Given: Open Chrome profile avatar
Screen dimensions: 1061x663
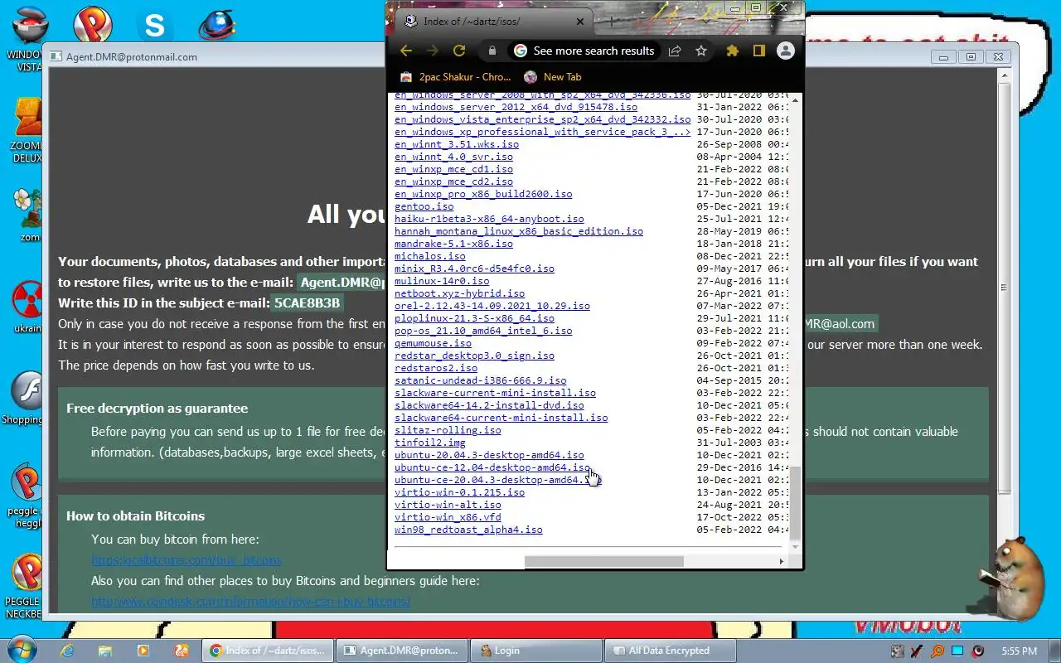Looking at the screenshot, I should (786, 51).
